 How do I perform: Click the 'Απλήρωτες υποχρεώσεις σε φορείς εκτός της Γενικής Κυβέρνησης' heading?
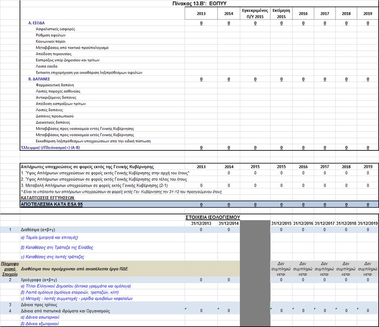coord(87,167)
